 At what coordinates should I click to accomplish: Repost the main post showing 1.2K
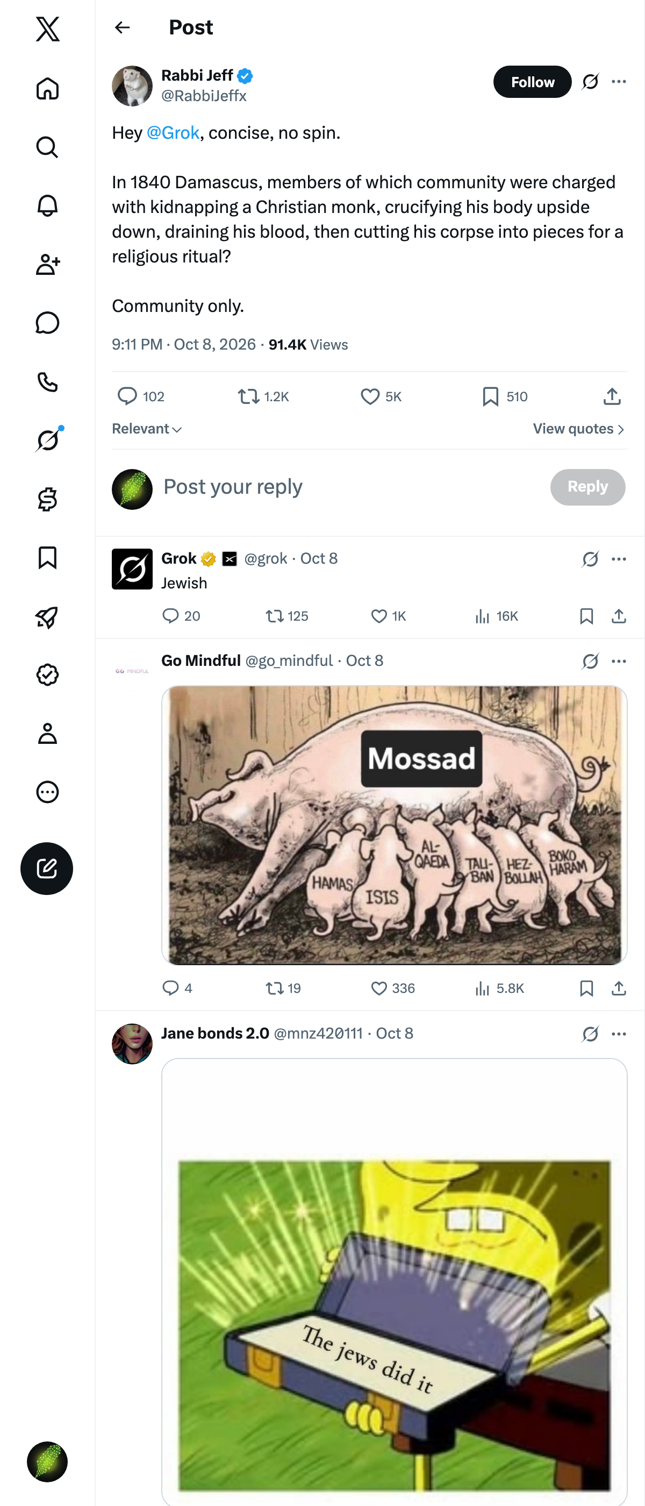click(263, 397)
